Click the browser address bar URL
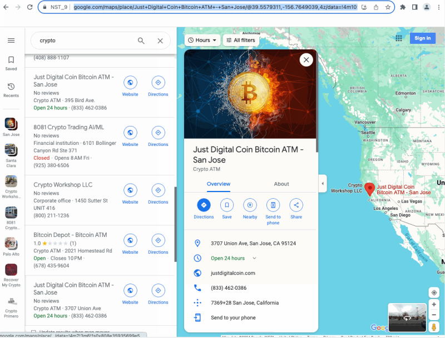Screen dimensions: 445x338 tap(215, 7)
